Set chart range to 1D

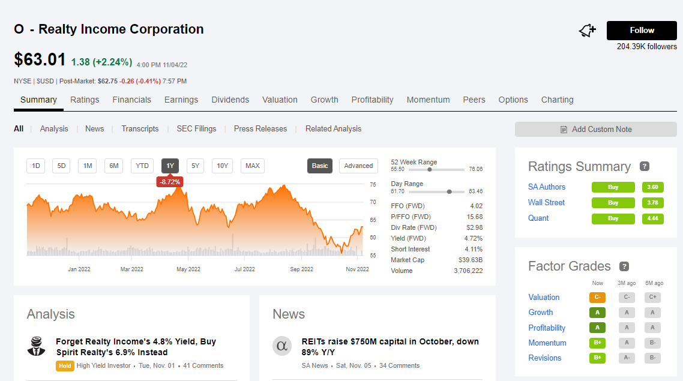click(x=36, y=166)
